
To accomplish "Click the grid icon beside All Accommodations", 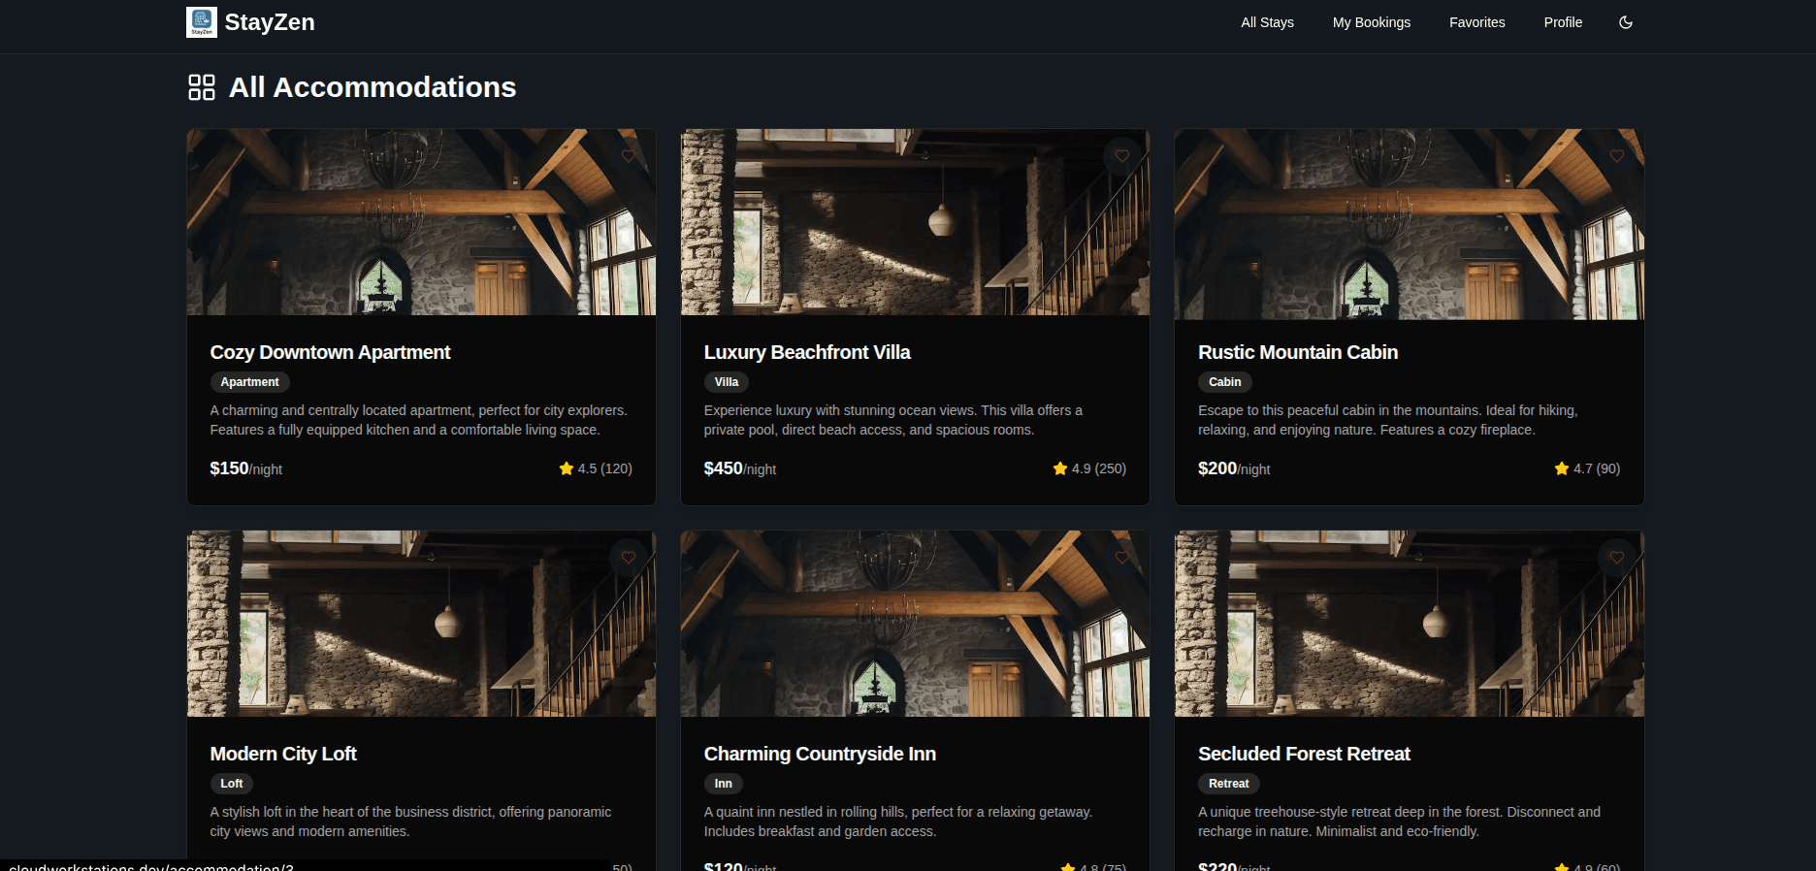I will click(x=202, y=87).
